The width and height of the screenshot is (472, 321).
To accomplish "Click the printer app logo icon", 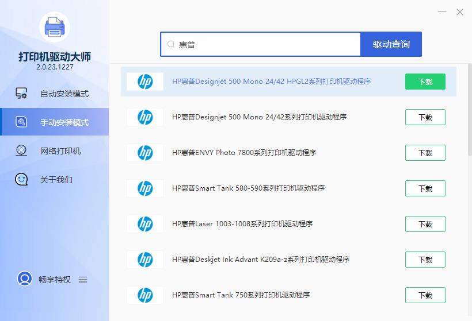I will click(55, 27).
